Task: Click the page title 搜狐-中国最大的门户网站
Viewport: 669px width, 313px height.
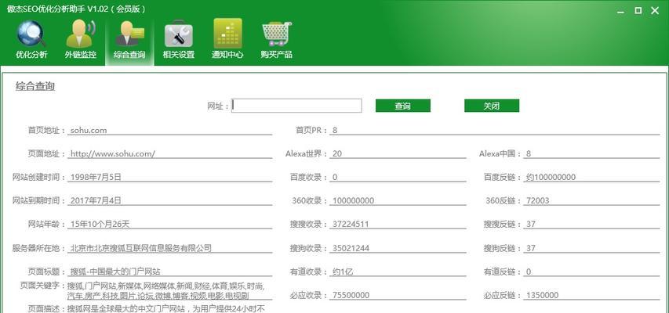Action: pyautogui.click(x=115, y=272)
